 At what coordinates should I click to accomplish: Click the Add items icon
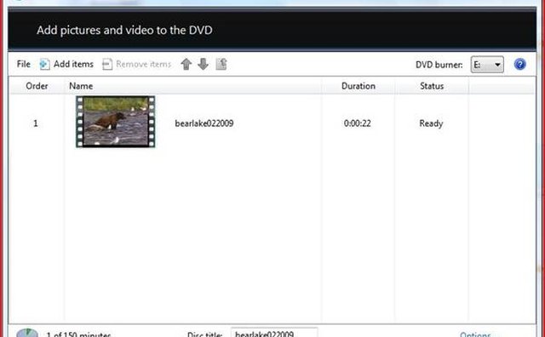tap(44, 65)
